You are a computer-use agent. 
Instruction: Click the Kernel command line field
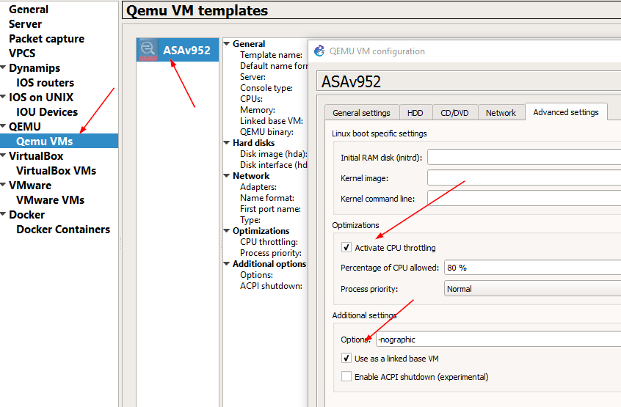tap(524, 199)
